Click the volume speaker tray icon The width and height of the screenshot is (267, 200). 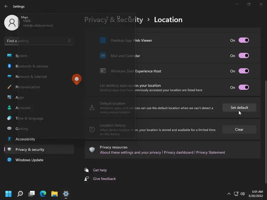242,194
